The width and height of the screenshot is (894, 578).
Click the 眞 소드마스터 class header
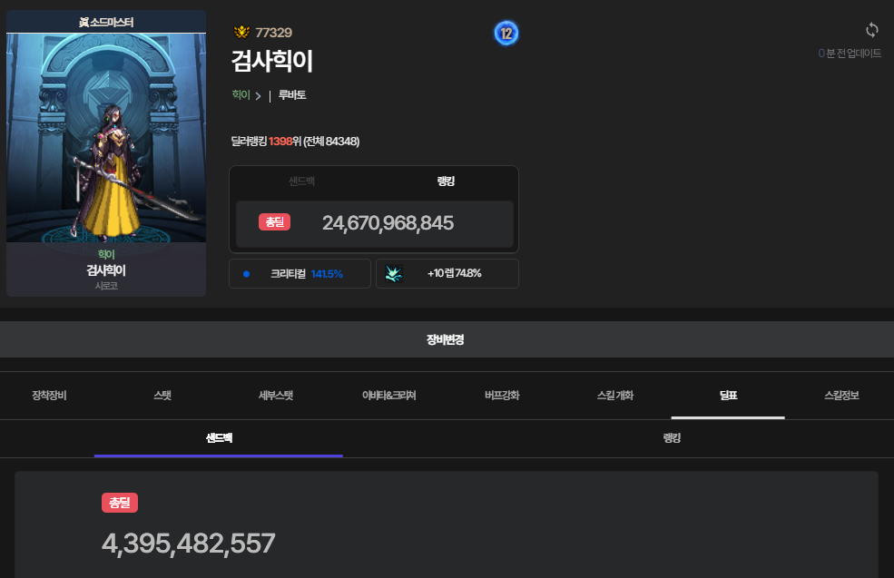click(x=106, y=22)
